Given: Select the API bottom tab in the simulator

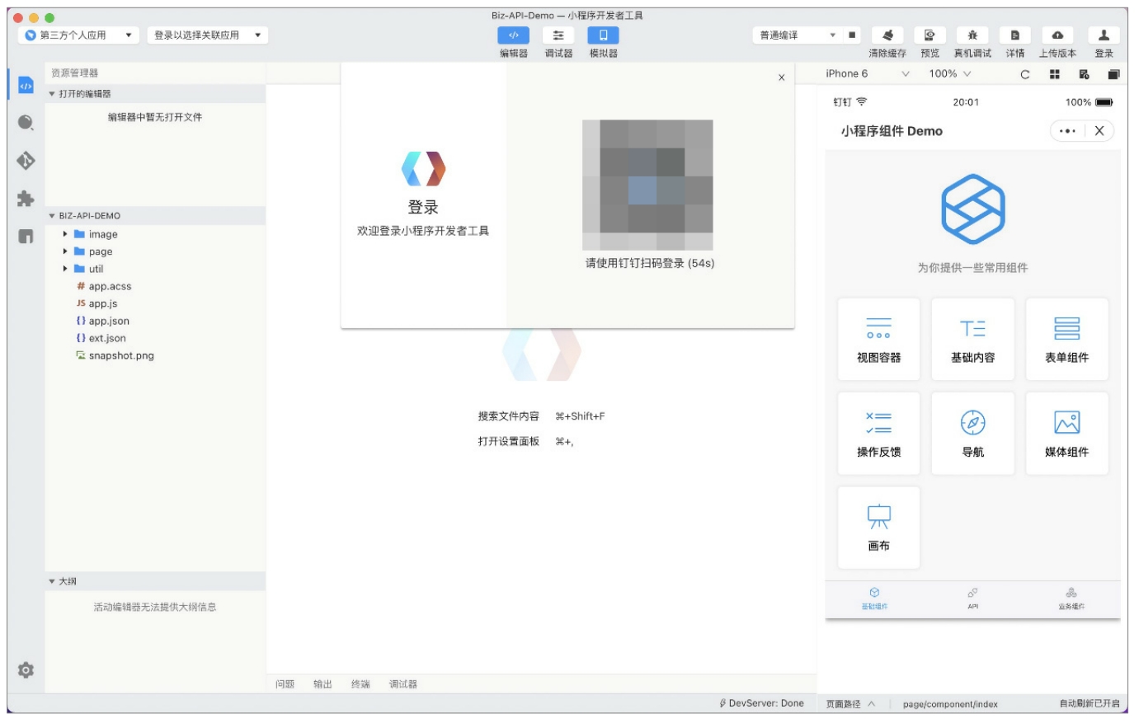Looking at the screenshot, I should pyautogui.click(x=972, y=599).
